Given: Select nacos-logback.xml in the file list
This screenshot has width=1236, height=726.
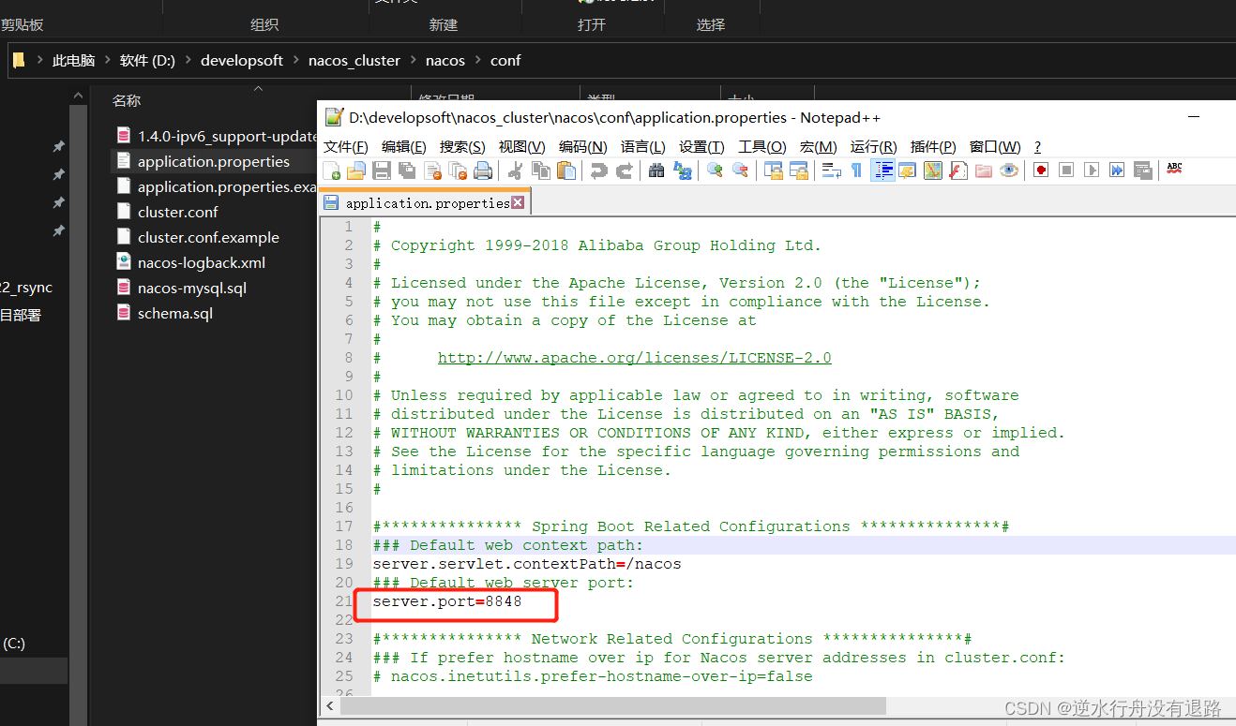Looking at the screenshot, I should [202, 263].
